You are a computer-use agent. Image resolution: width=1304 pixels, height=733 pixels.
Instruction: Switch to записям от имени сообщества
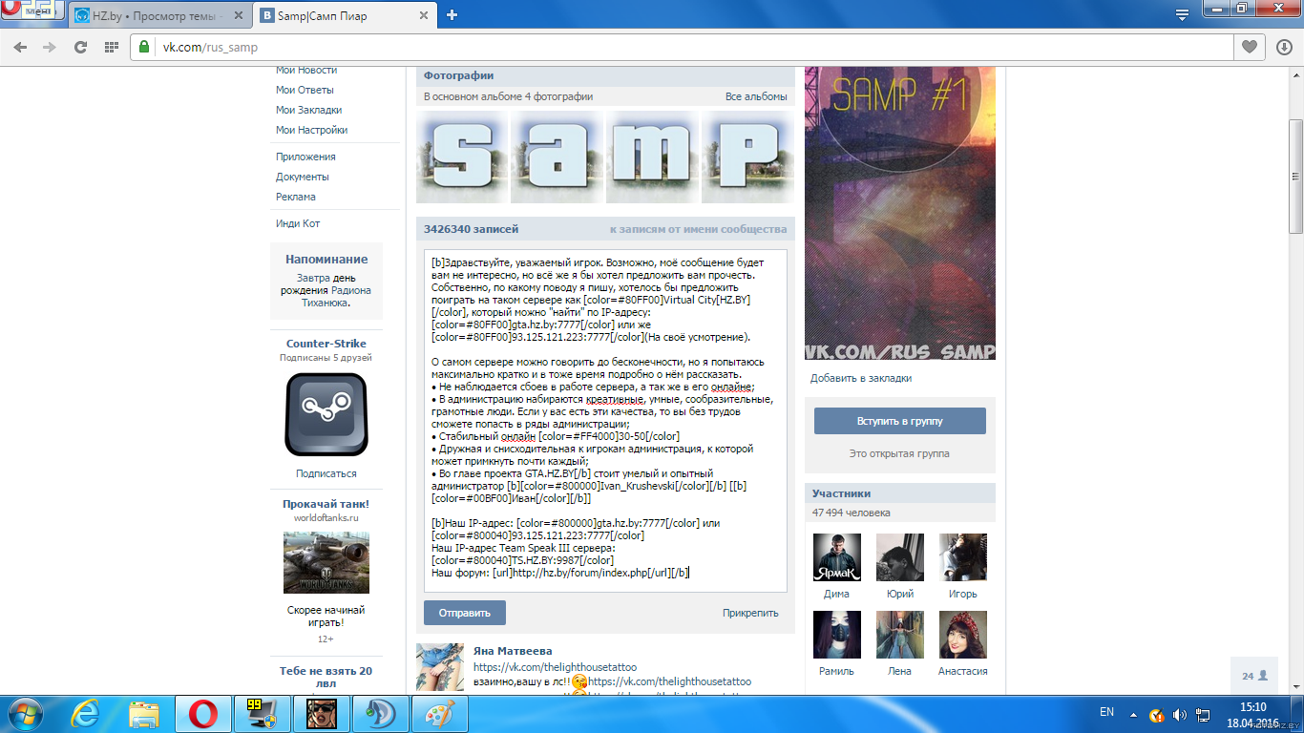[x=699, y=229]
